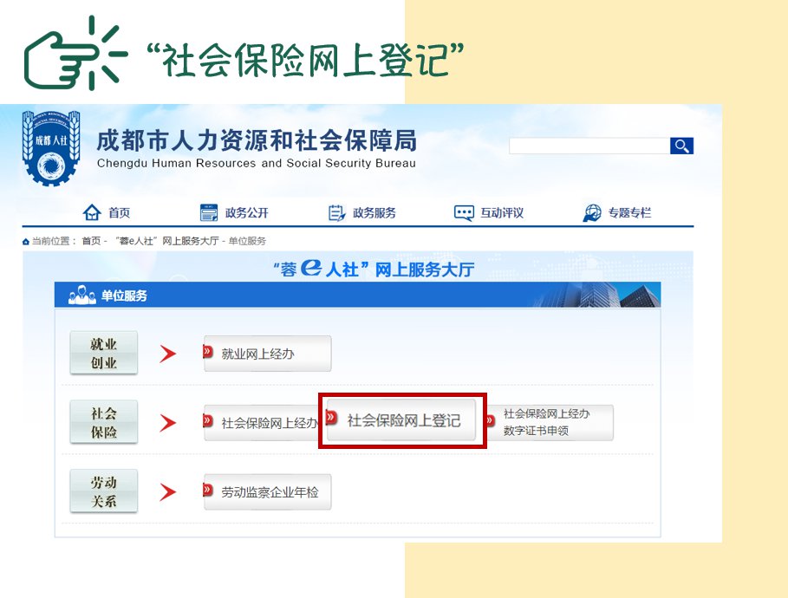Open 社会保险网上经办数字证书申领 button
The height and width of the screenshot is (598, 788).
550,423
